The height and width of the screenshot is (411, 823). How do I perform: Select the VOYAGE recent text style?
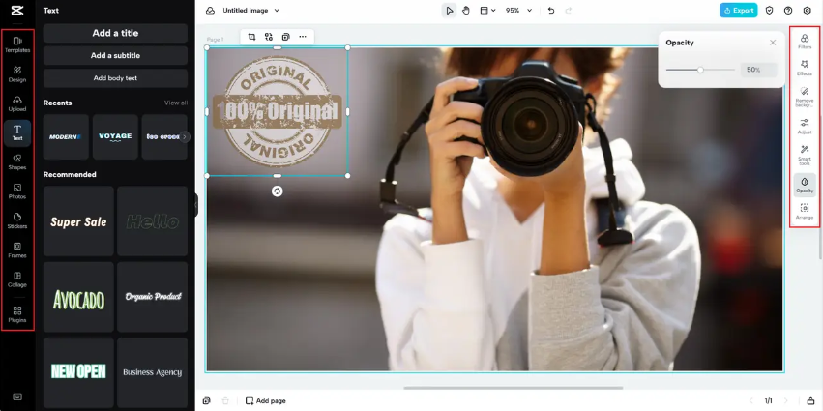click(x=115, y=137)
